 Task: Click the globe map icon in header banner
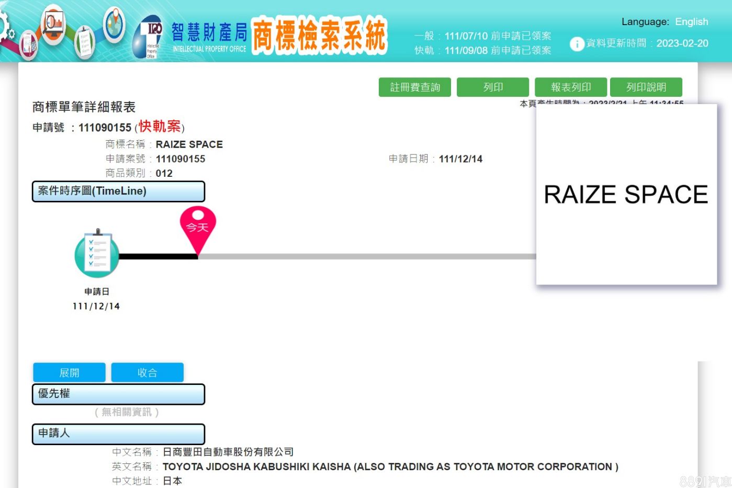click(114, 25)
